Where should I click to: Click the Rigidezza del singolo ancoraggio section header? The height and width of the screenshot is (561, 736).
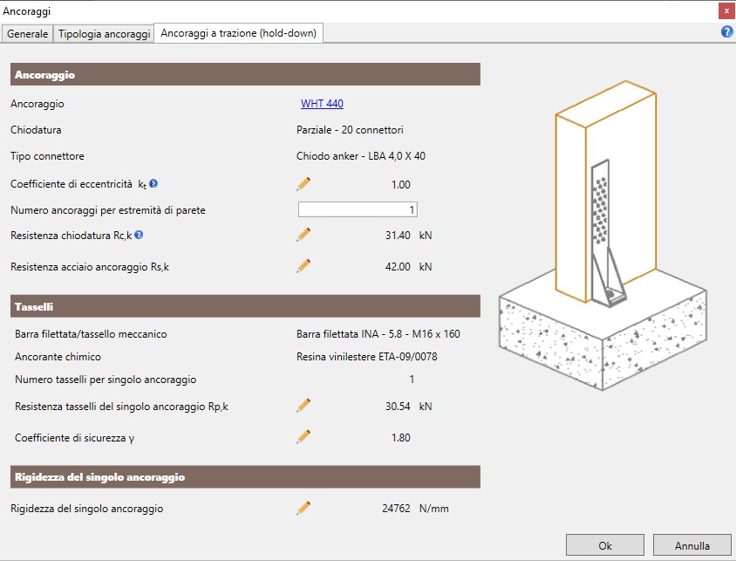tap(245, 476)
